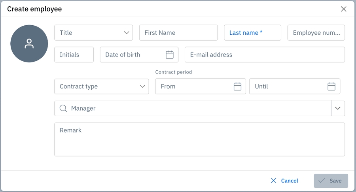356x192 pixels.
Task: Click inside the Remark text area
Action: pos(199,139)
